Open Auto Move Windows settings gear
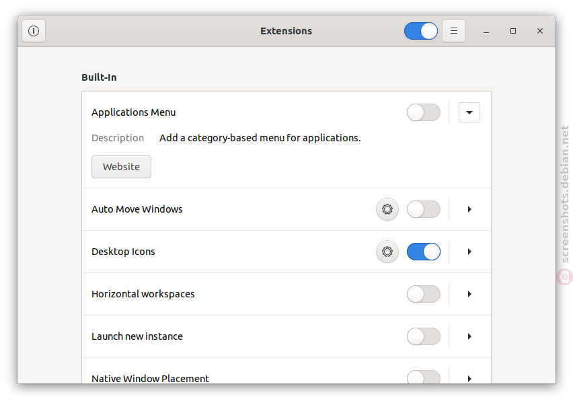This screenshot has height=403, width=573. (x=387, y=209)
